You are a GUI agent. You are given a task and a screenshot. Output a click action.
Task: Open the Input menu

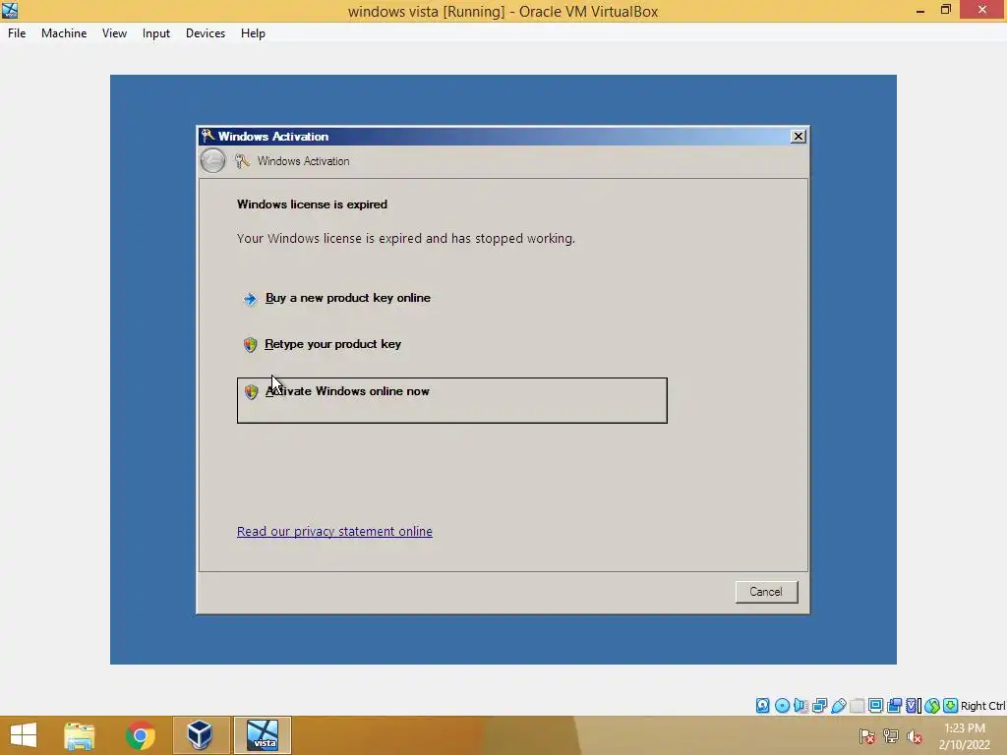(156, 33)
